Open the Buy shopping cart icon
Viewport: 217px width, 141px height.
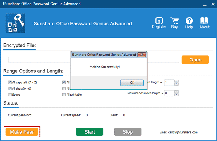[x=175, y=21]
